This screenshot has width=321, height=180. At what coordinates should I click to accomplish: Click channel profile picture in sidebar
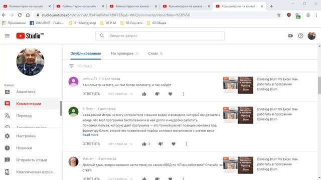[30, 61]
